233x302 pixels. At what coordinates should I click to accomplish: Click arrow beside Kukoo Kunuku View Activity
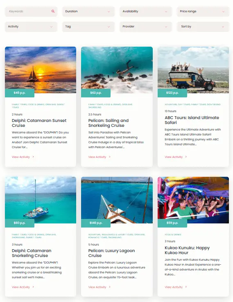point(186,287)
